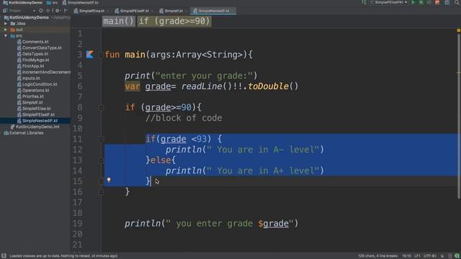The width and height of the screenshot is (461, 259).
Task: Open SimpleIf.kt in project tree
Action: coord(32,102)
